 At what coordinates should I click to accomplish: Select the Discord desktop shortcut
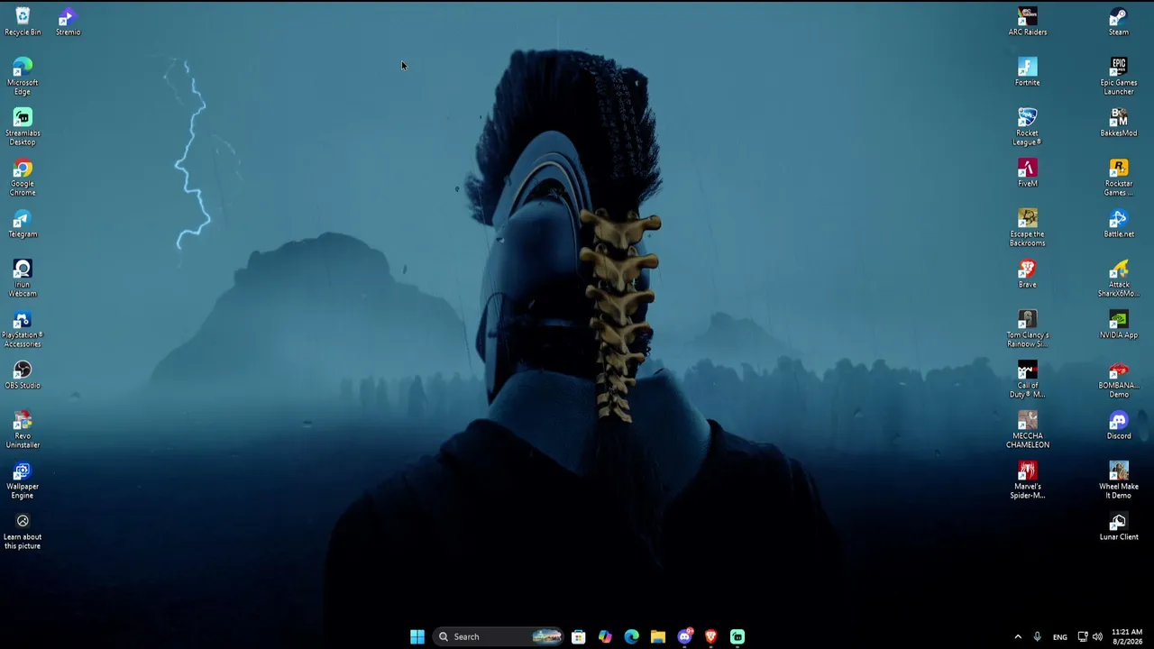(x=1119, y=425)
